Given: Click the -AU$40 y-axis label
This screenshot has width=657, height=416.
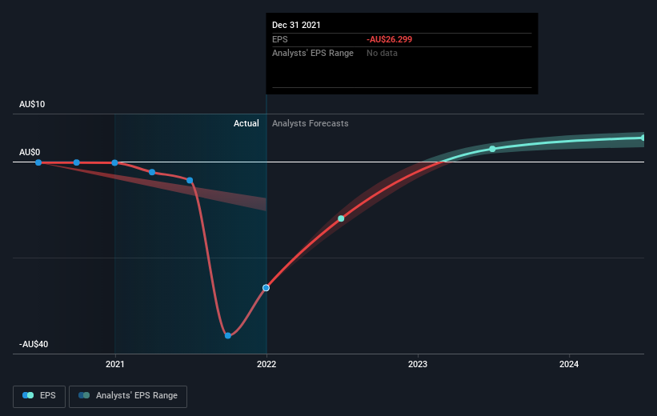Looking at the screenshot, I should pos(34,344).
